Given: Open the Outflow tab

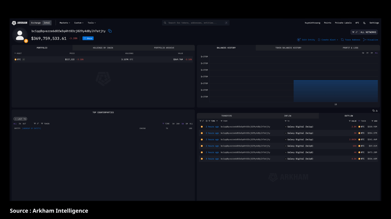Looking at the screenshot, I should (349, 116).
